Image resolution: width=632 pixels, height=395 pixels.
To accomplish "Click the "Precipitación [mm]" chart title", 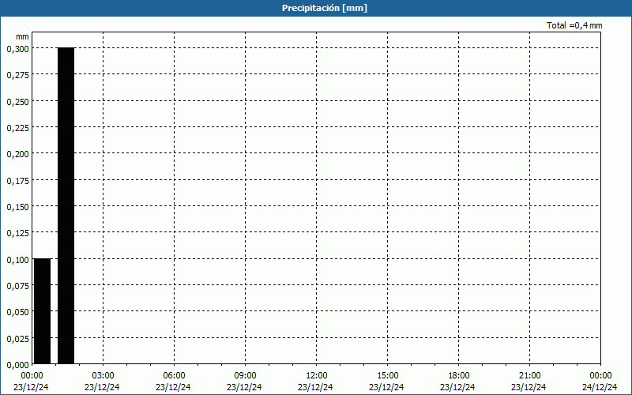I will tap(325, 8).
